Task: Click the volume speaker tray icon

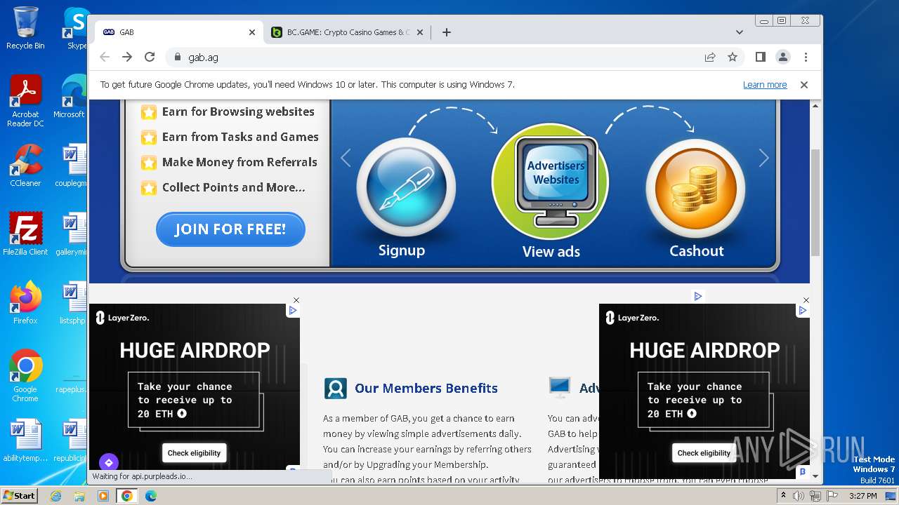Action: coord(799,496)
